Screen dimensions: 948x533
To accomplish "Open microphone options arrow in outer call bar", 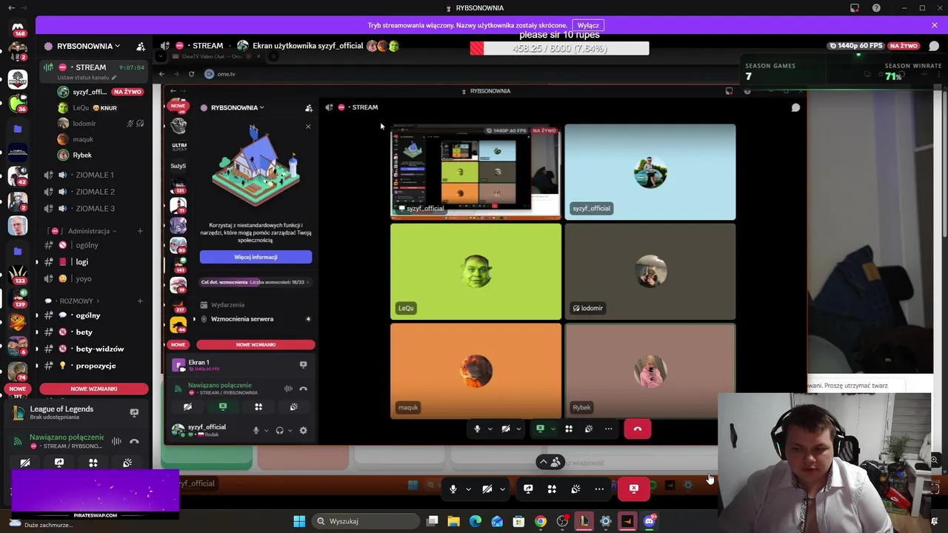I will 468,489.
